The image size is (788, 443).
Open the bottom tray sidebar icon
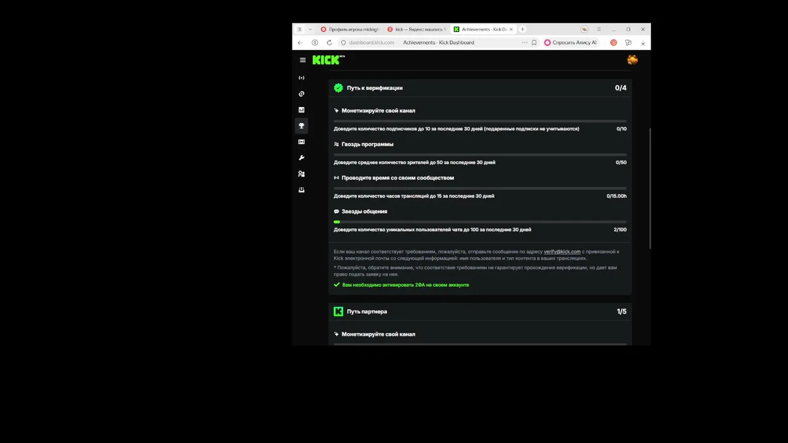point(301,190)
